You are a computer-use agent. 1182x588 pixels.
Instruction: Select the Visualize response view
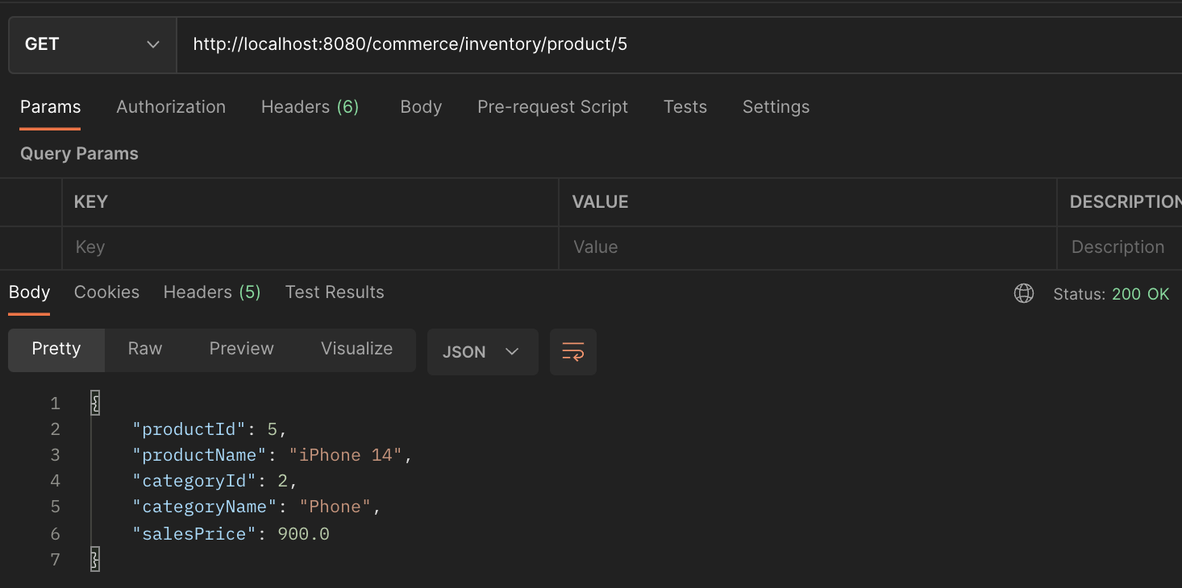[x=356, y=349]
